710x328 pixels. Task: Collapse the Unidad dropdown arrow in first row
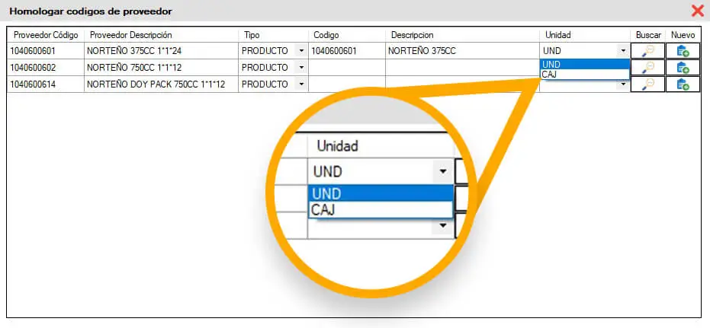(x=624, y=51)
